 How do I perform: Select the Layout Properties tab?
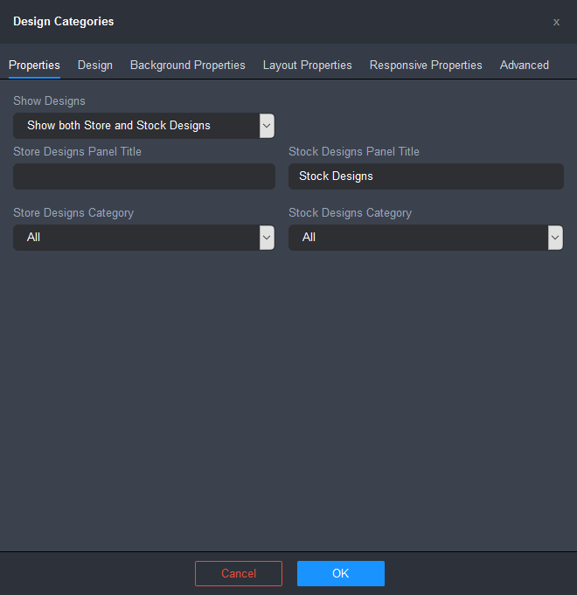coord(308,66)
